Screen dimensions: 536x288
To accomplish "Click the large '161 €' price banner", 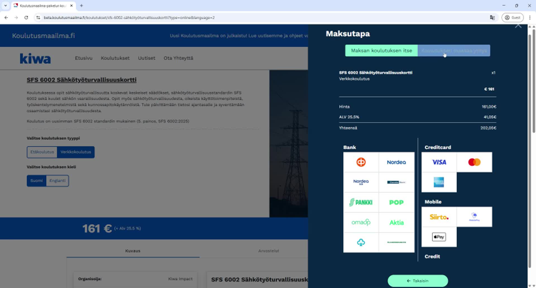I will coord(97,229).
